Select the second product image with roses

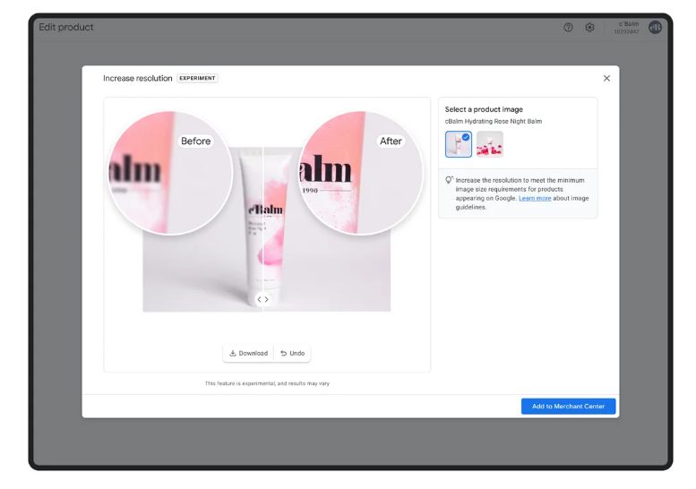[x=490, y=144]
